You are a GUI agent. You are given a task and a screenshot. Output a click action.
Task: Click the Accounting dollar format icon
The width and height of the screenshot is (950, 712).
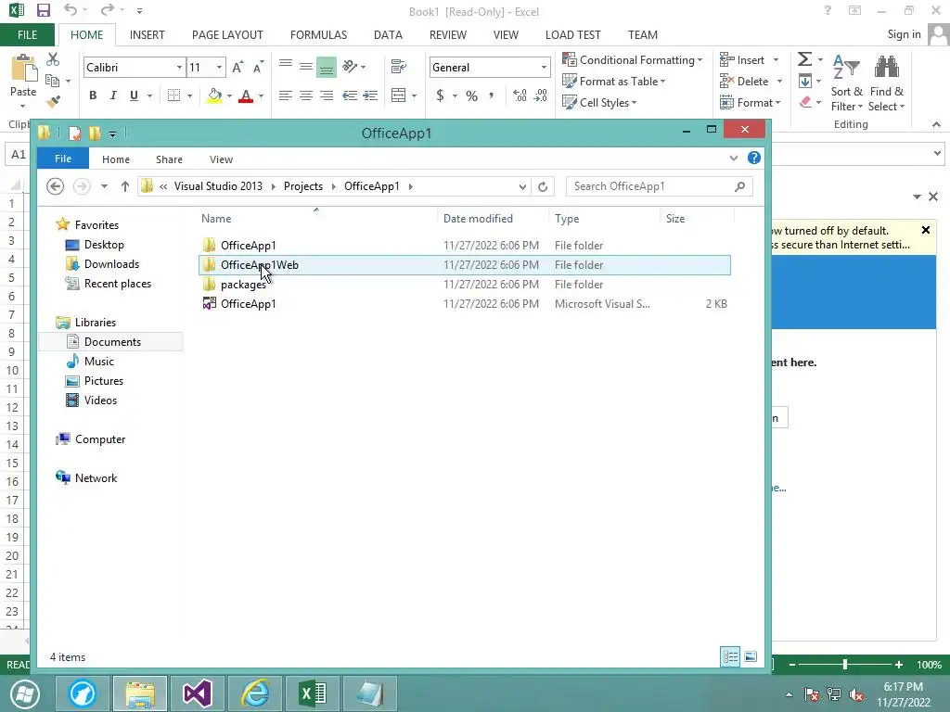441,95
